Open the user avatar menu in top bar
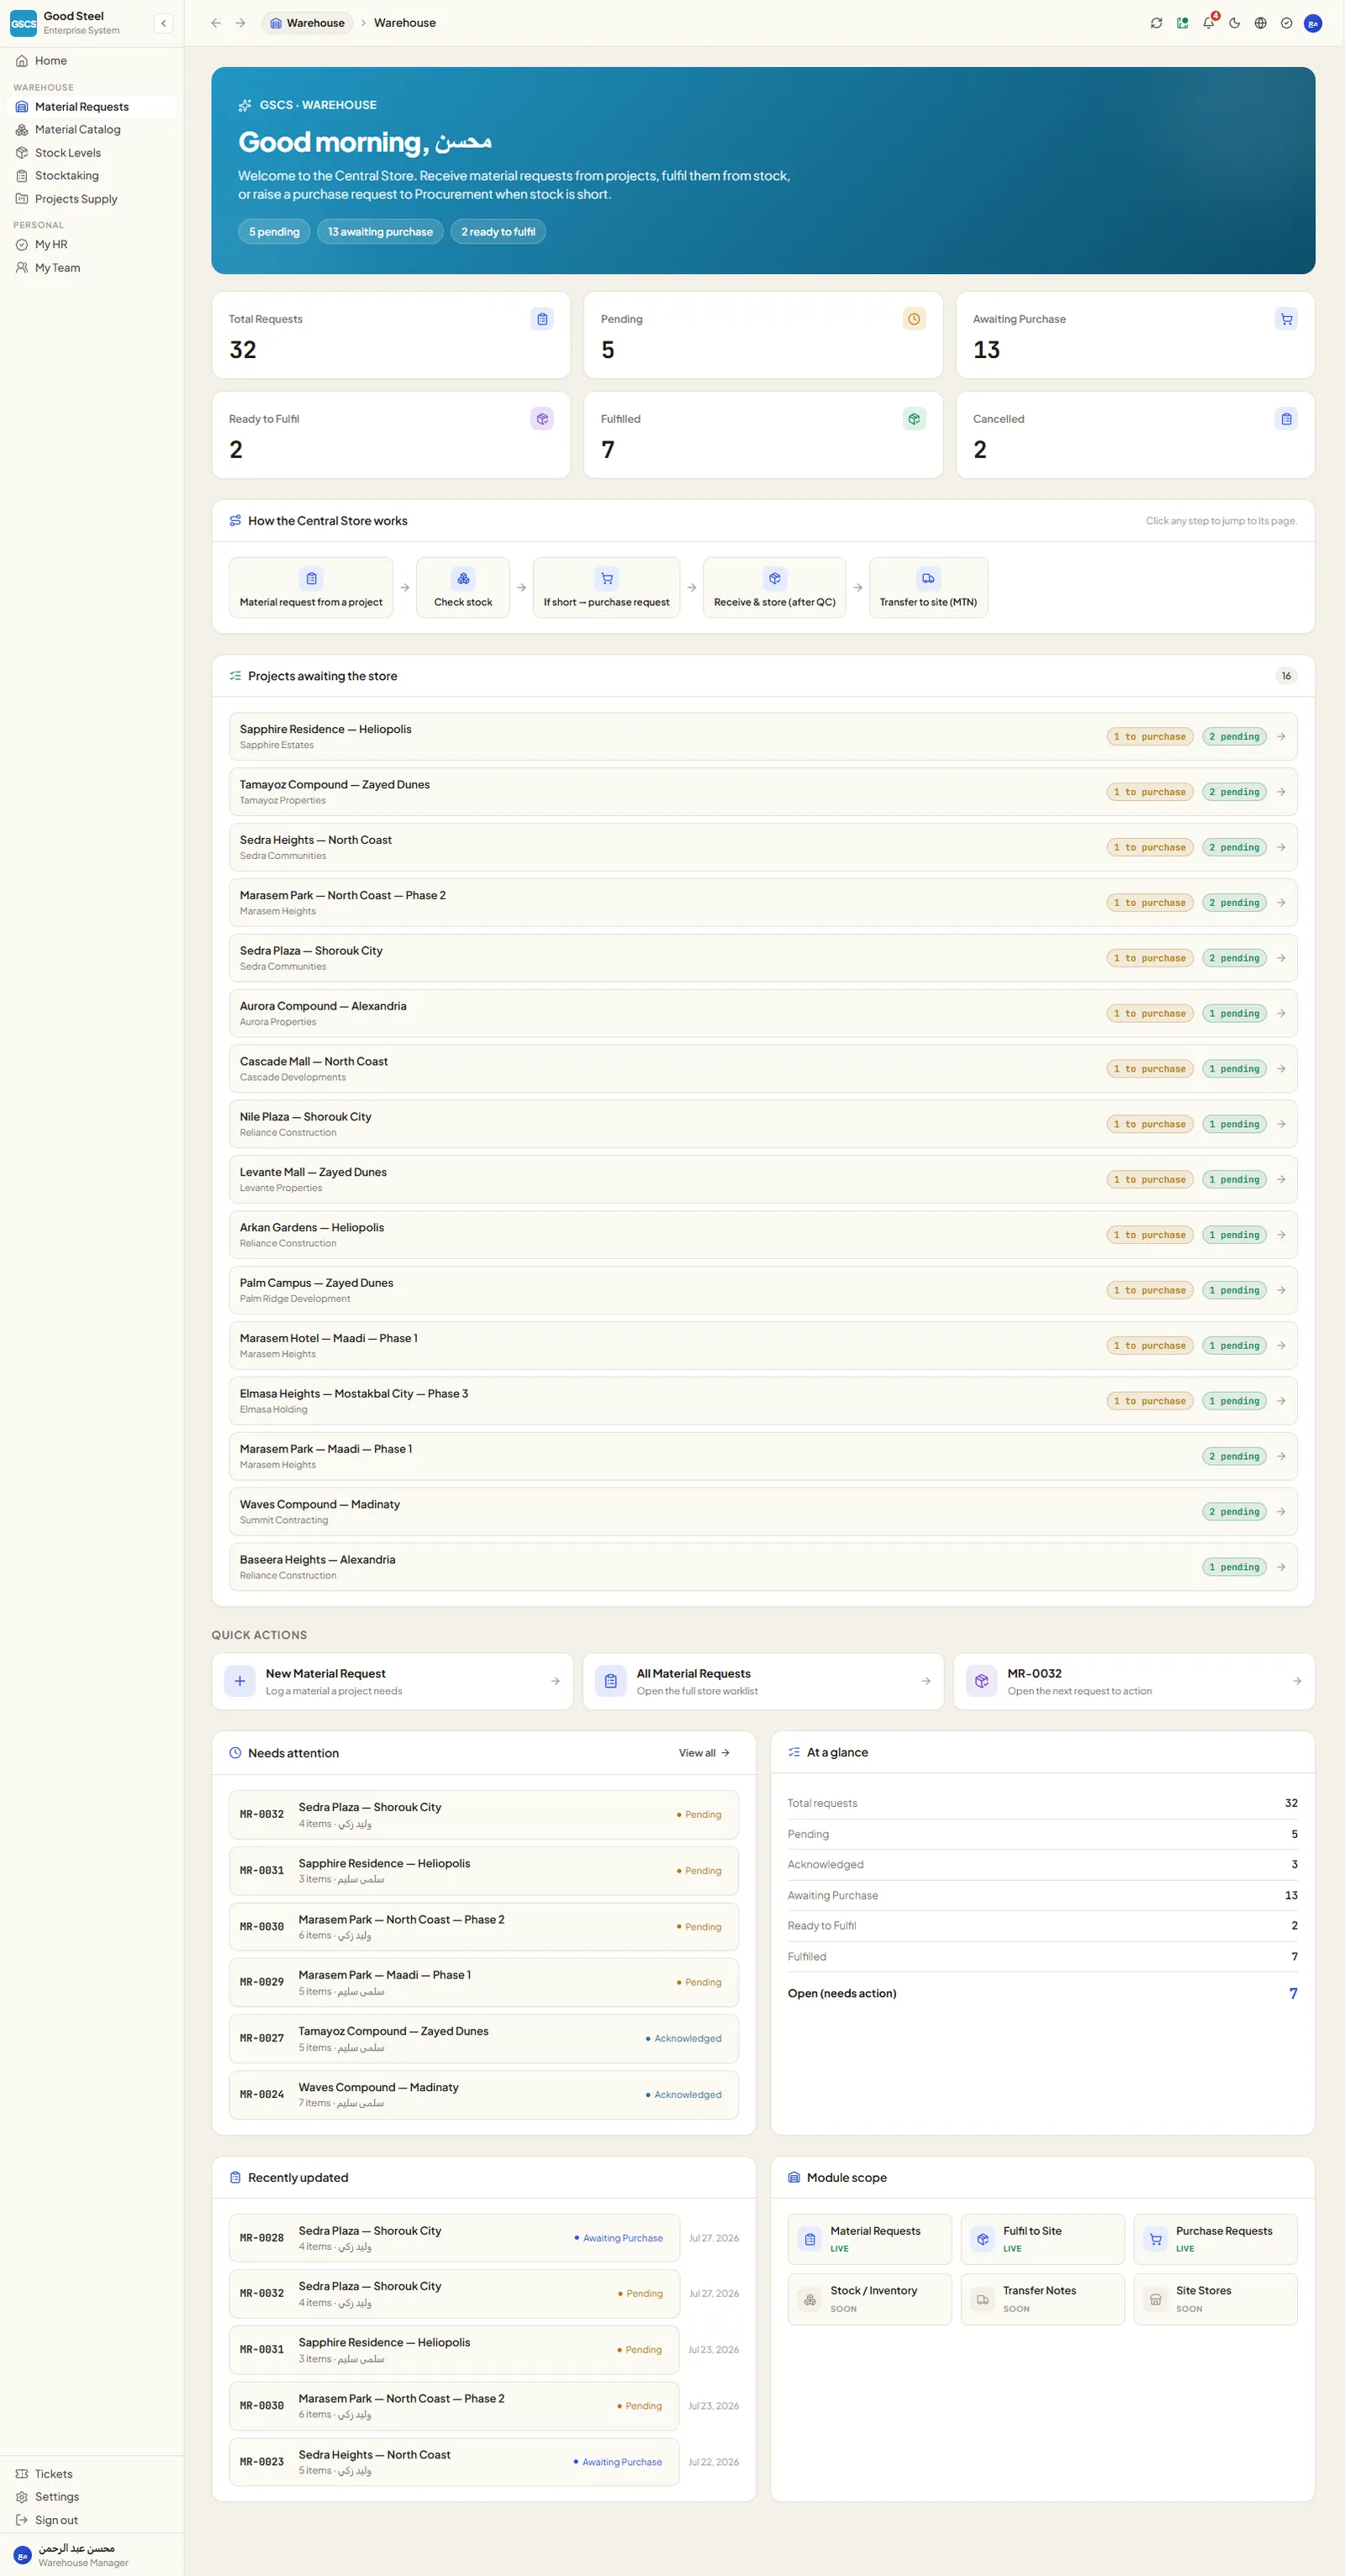 (1313, 23)
